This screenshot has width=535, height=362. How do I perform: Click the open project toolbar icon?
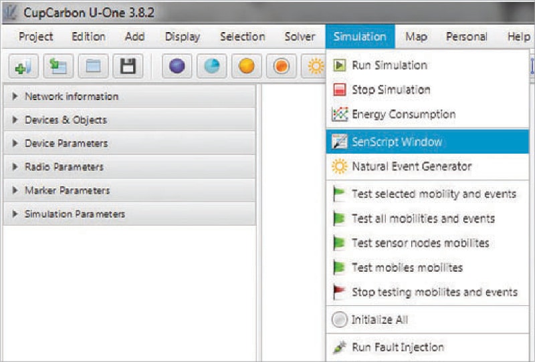point(58,65)
